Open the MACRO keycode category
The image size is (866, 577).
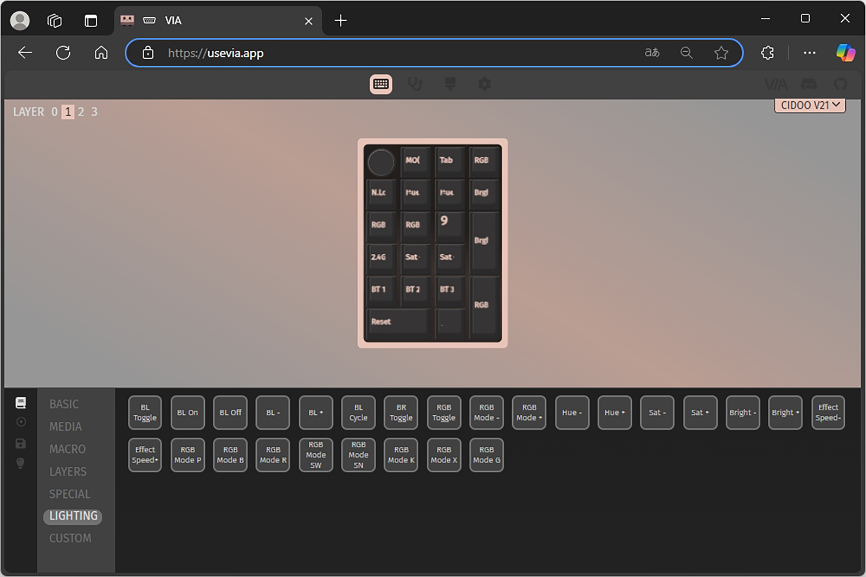[67, 449]
